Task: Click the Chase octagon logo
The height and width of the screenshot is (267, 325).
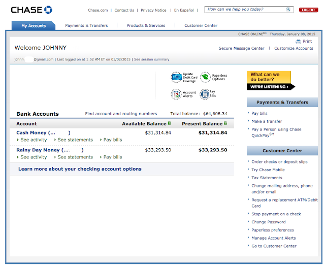Action: [48, 10]
